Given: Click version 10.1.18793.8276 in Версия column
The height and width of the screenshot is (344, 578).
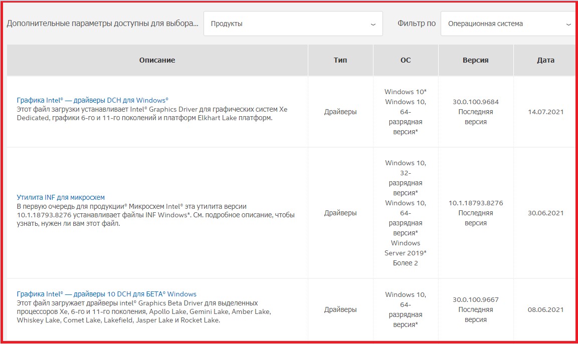Looking at the screenshot, I should coord(476,203).
